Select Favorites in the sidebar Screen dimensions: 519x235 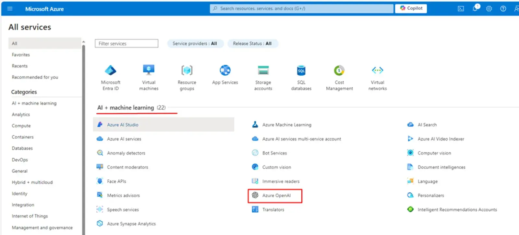pos(21,55)
